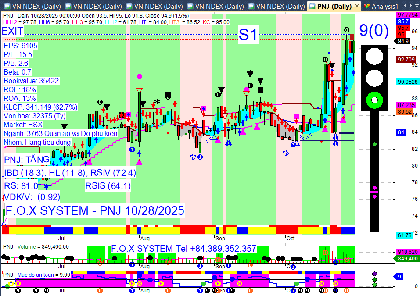This screenshot has height=296, width=420.
Task: Click the RSIS (64.1) value
Action: (x=108, y=186)
